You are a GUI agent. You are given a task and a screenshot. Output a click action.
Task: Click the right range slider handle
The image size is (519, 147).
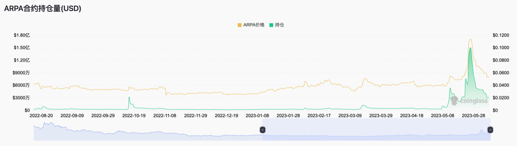point(490,130)
